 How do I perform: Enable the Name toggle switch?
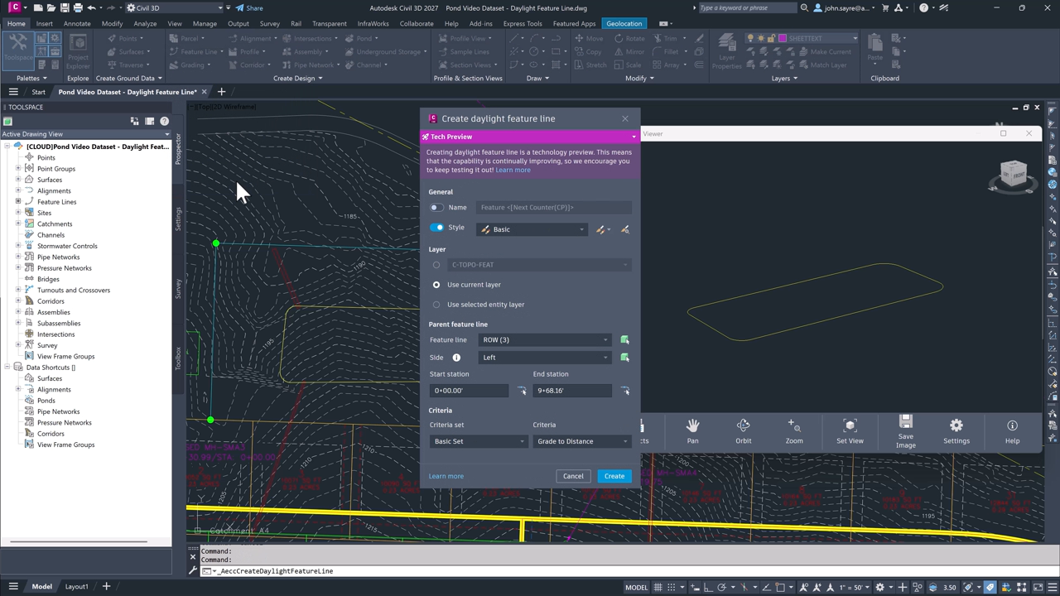pos(436,208)
